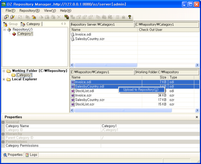The height and width of the screenshot is (164, 201).
Task: Click the grayed refresh arrows toolbar icon
Action: pyautogui.click(x=20, y=17)
